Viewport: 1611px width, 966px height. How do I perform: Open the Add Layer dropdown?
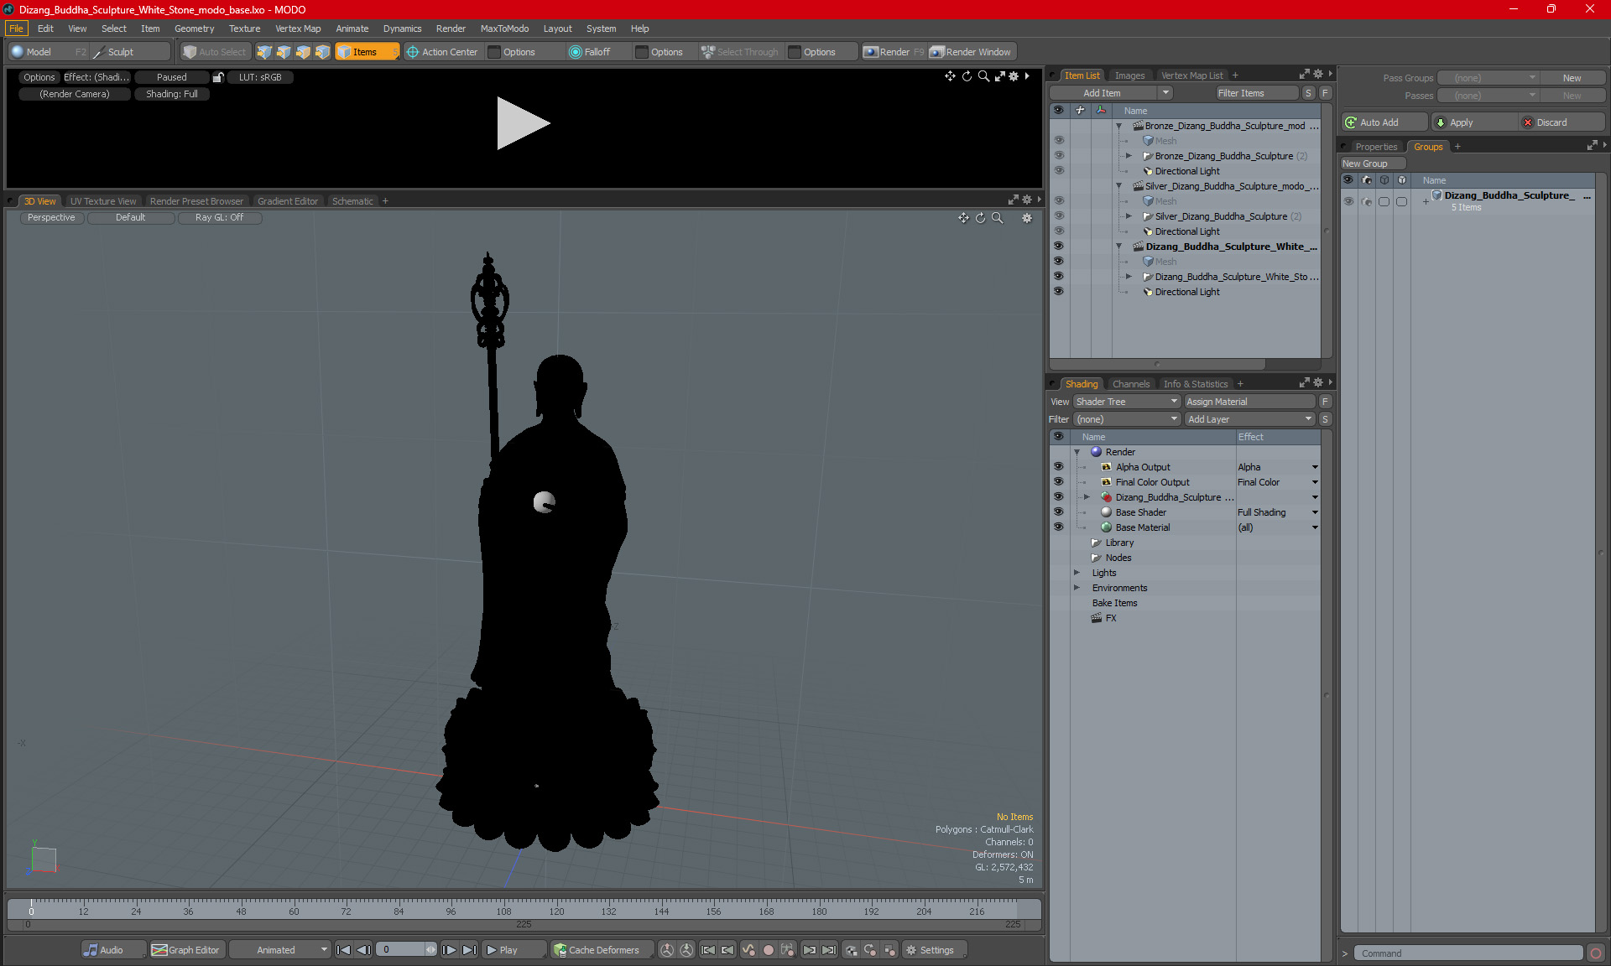coord(1249,419)
